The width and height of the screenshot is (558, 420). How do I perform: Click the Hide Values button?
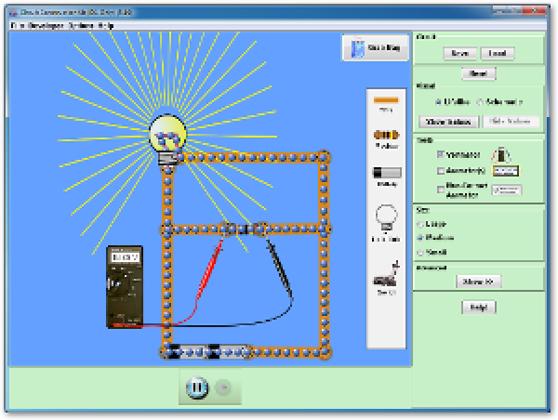click(x=510, y=122)
